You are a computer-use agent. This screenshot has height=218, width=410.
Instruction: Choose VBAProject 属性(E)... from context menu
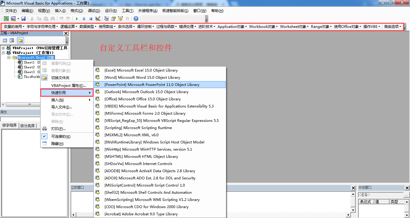(67, 86)
